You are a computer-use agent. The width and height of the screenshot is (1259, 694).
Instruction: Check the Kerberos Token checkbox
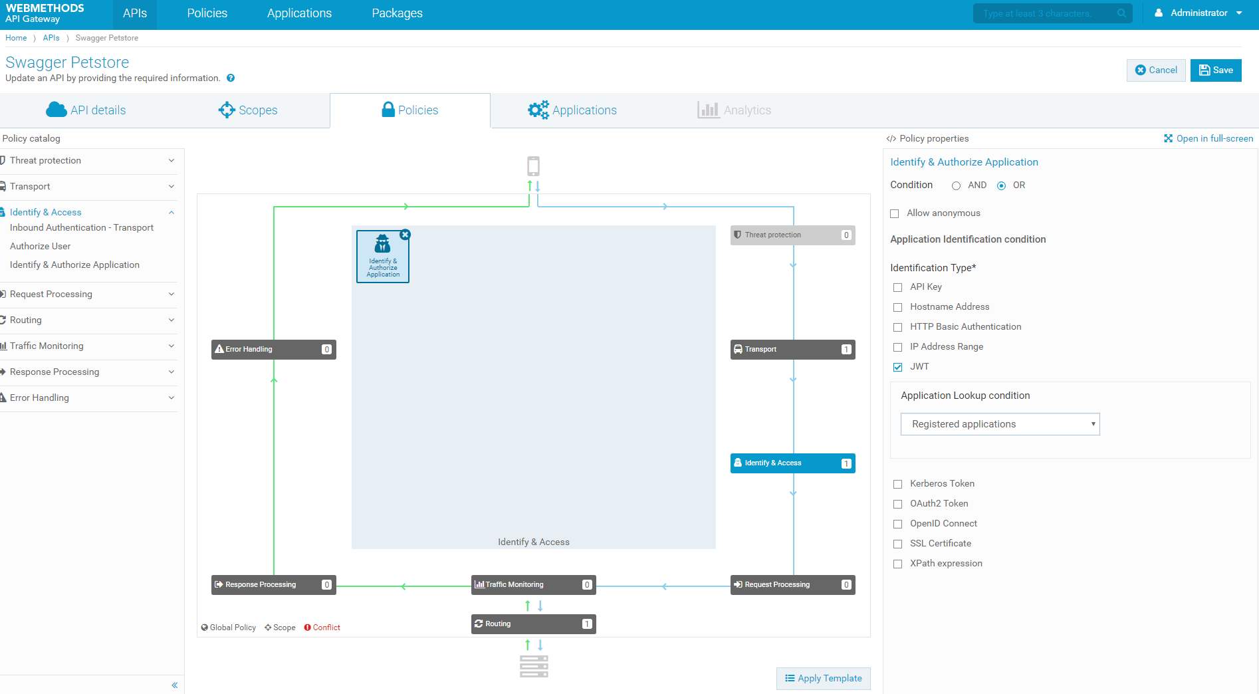coord(898,485)
